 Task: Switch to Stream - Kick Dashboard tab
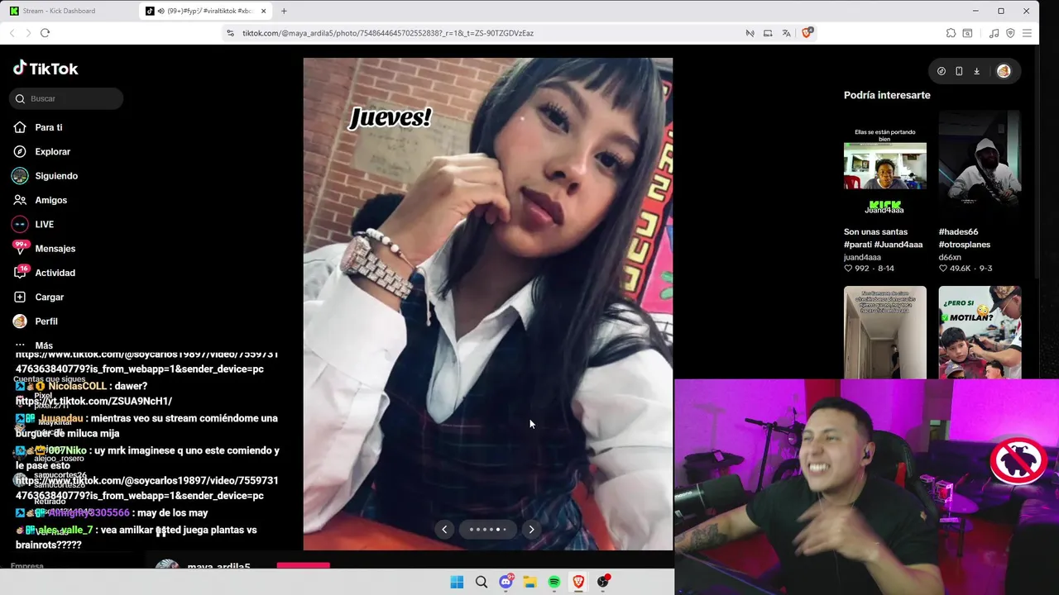click(68, 11)
